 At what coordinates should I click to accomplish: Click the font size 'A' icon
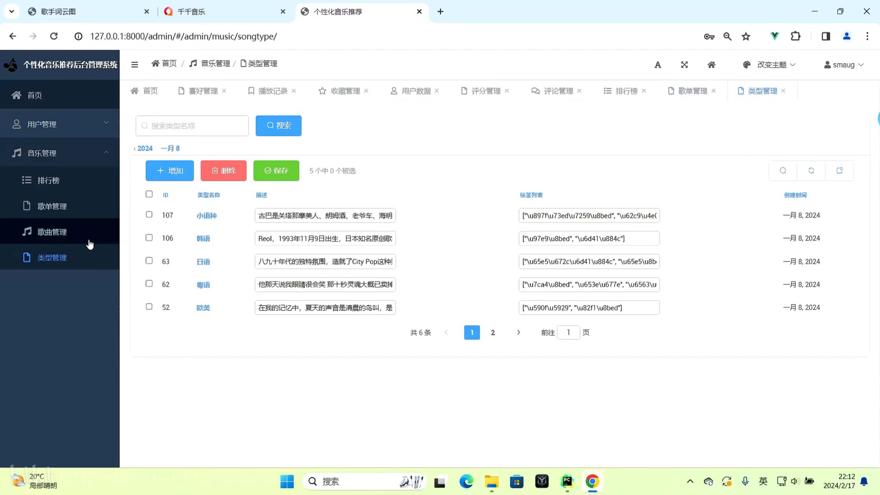click(658, 65)
